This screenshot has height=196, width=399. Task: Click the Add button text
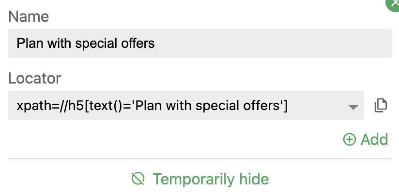coord(374,140)
